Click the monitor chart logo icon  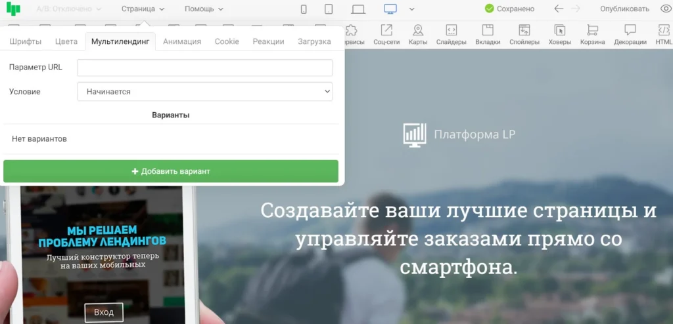coord(415,134)
